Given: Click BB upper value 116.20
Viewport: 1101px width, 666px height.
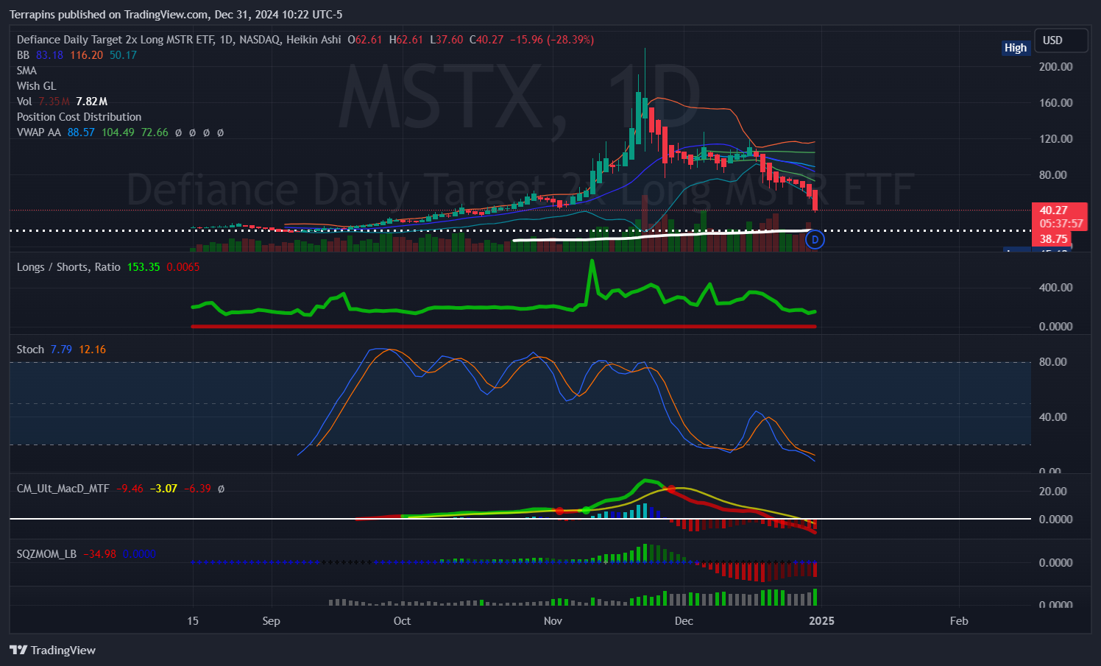Looking at the screenshot, I should (x=87, y=55).
